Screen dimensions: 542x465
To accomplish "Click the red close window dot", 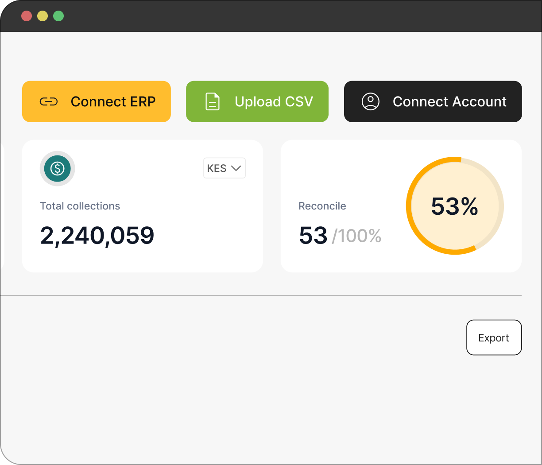I will pyautogui.click(x=27, y=16).
